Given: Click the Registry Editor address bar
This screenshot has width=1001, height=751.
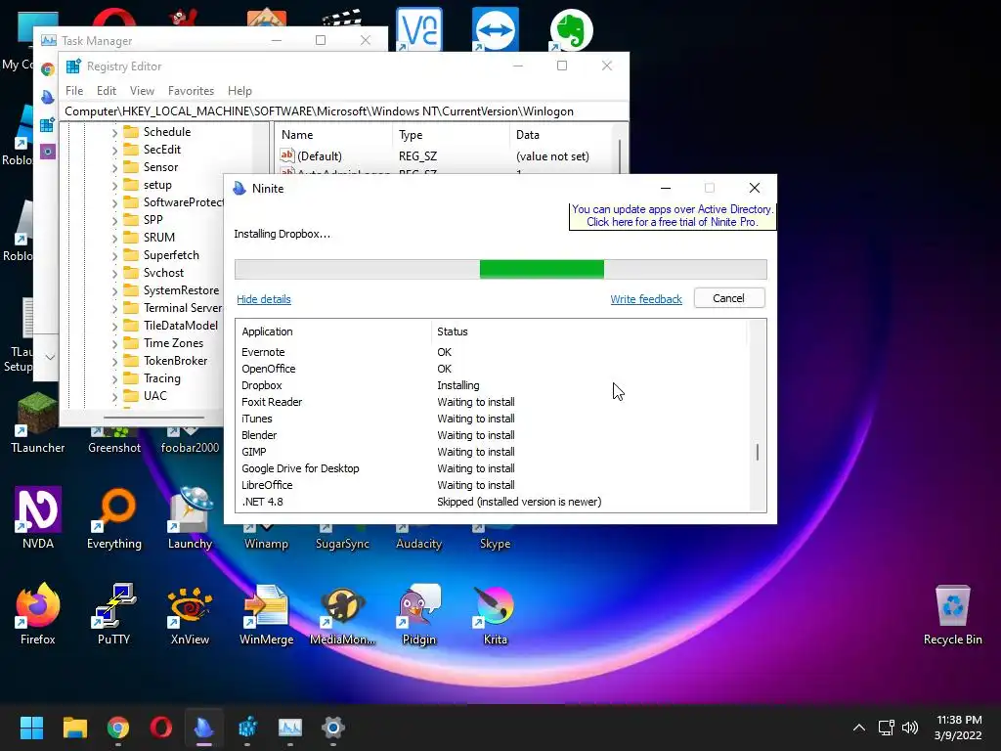Looking at the screenshot, I should [x=344, y=111].
